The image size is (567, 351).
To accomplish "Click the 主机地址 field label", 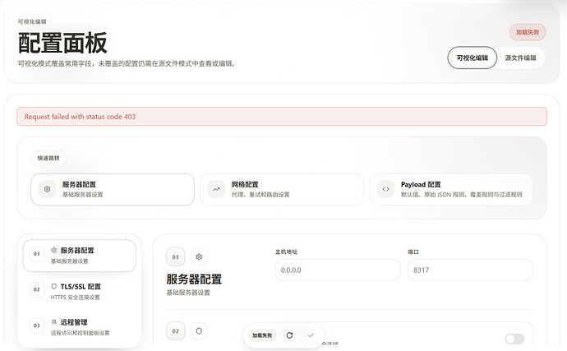I will (x=287, y=252).
